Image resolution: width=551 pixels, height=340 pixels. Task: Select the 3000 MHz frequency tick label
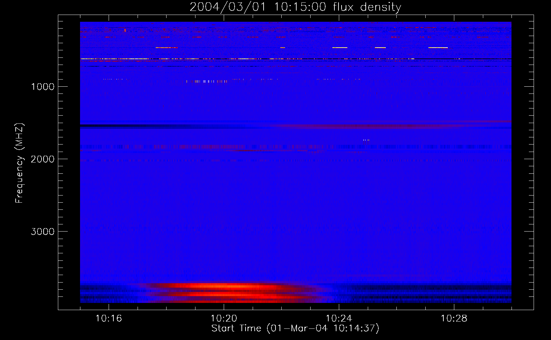[43, 232]
